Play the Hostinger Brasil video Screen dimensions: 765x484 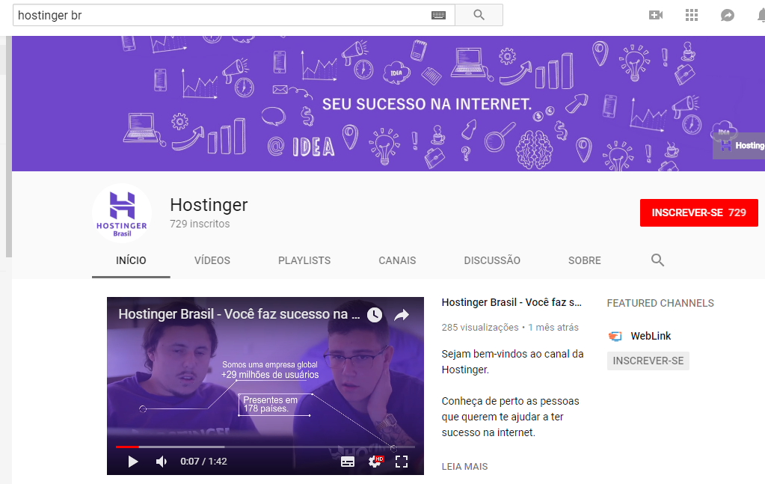(132, 462)
